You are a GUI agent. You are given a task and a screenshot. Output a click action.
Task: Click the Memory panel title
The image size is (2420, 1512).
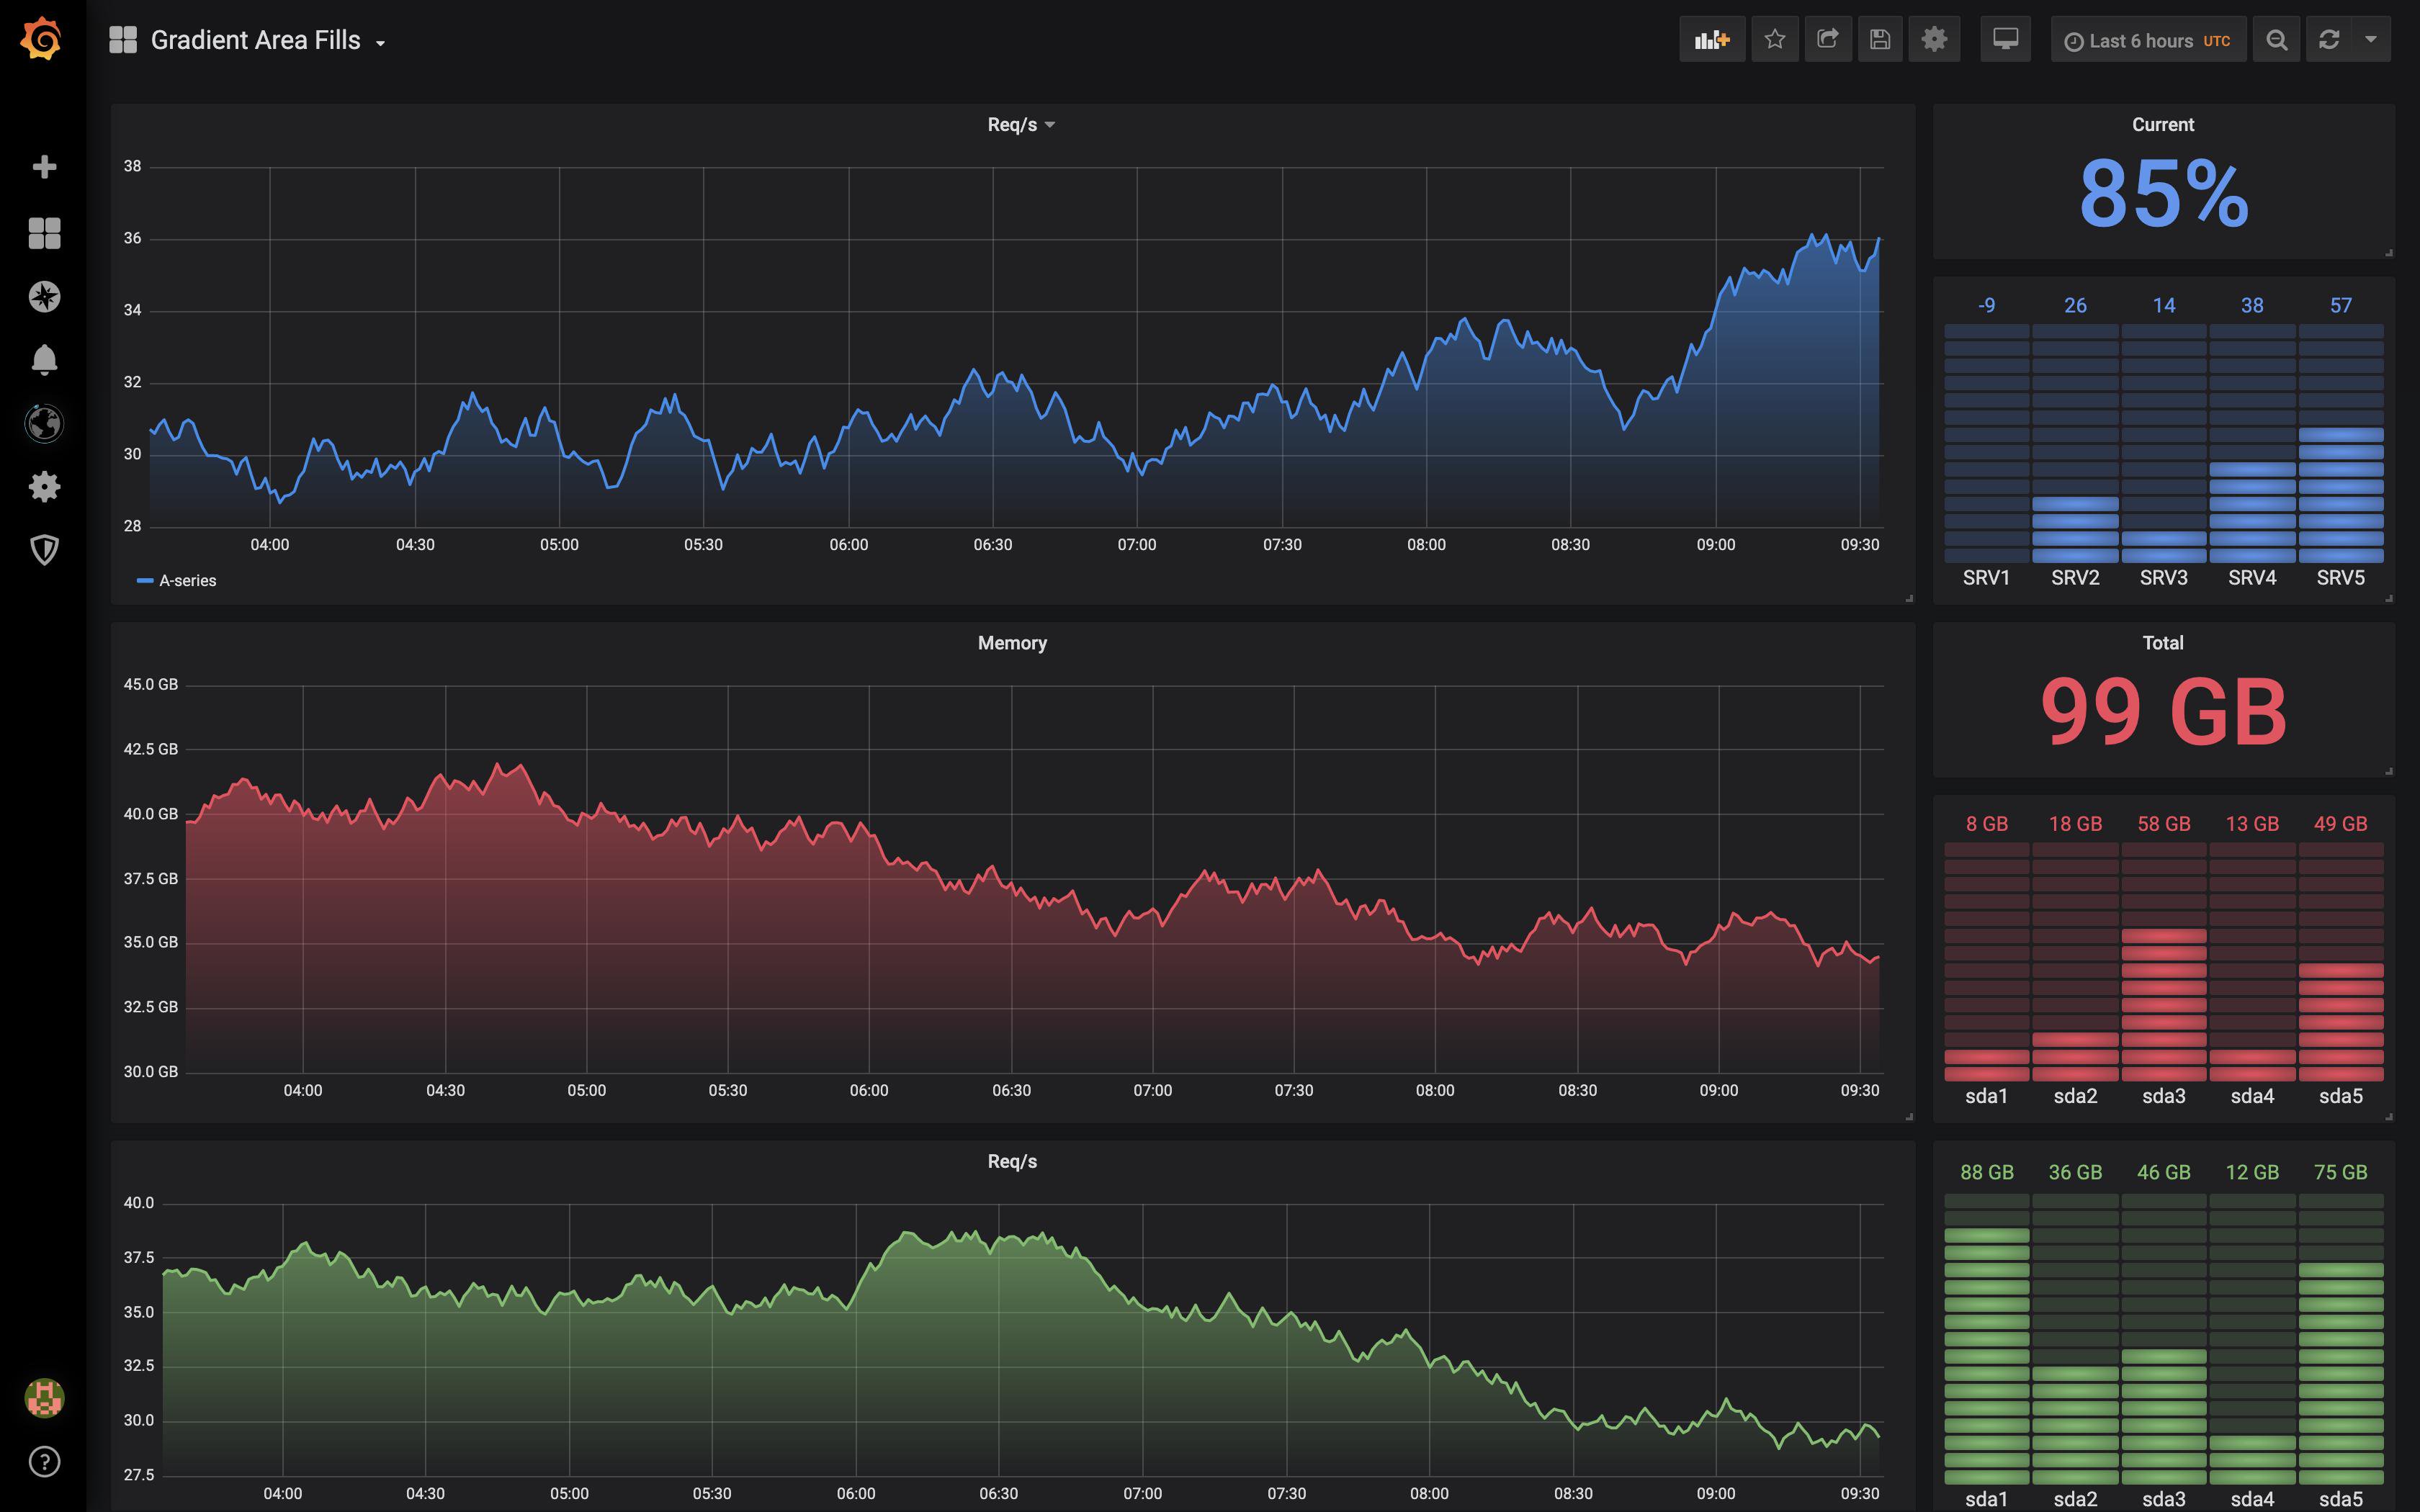pyautogui.click(x=1012, y=643)
